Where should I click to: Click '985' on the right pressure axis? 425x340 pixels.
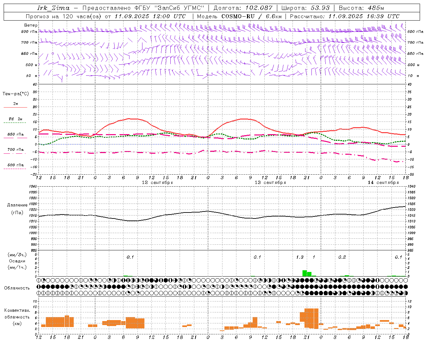coord(411,250)
